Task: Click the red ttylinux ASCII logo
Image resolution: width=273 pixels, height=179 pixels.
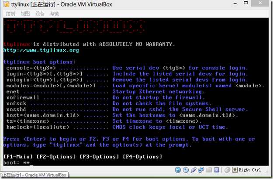Action: 75,27
